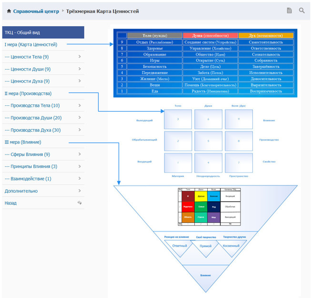Click the search magnifier icon
The image size is (312, 298).
click(x=302, y=10)
